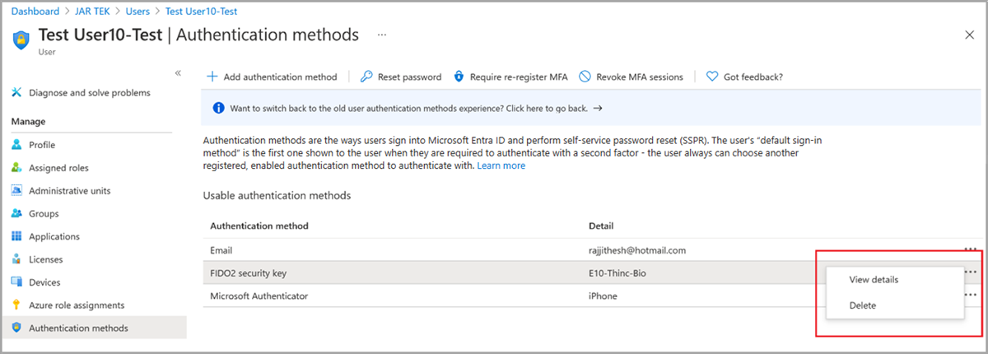Screen dimensions: 988x354
Task: Choose View details from context menu
Action: pos(874,279)
